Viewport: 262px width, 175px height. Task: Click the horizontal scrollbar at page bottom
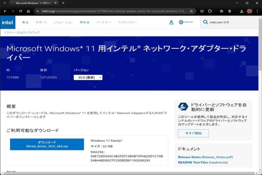tap(129, 173)
